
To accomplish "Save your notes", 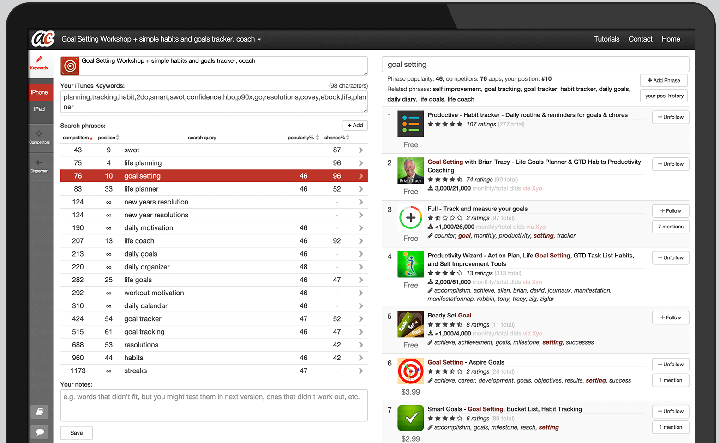I will [77, 433].
